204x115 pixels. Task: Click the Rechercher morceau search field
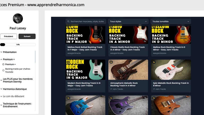86,22
